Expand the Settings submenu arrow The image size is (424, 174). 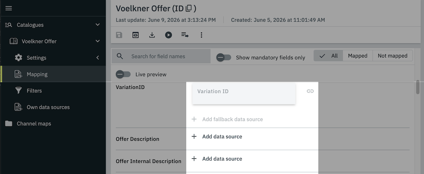tap(98, 58)
